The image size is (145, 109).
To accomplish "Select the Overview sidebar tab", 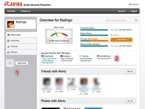I will tap(21, 35).
